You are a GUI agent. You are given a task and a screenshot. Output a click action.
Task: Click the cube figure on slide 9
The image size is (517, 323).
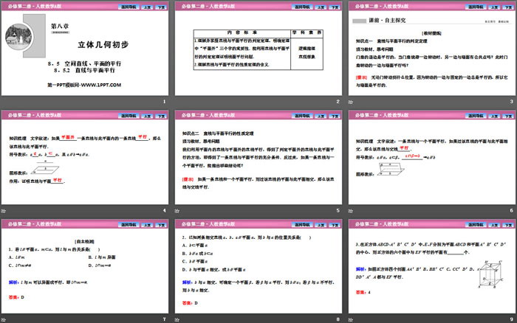click(491, 274)
